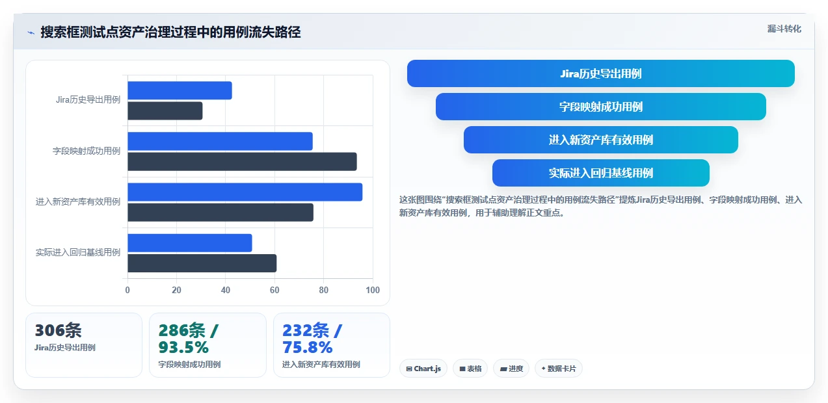Click the blue bar for 实际进入回归基线用例

[x=190, y=243]
